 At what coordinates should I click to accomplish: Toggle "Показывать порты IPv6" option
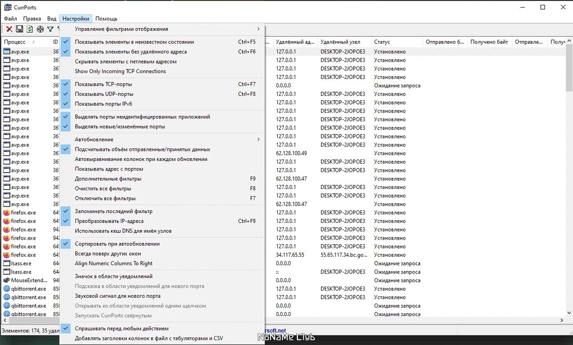click(162, 104)
